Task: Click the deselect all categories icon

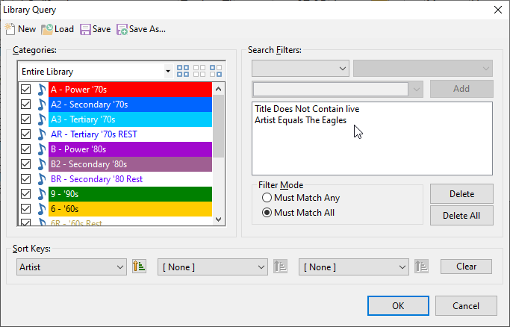Action: pos(199,71)
